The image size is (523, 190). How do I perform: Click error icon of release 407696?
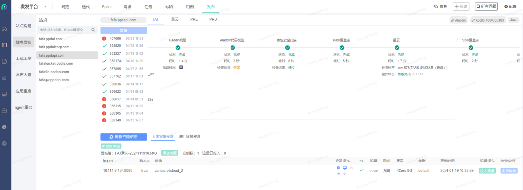click(104, 39)
